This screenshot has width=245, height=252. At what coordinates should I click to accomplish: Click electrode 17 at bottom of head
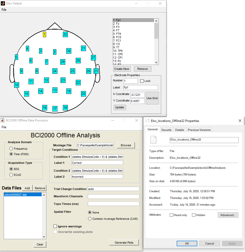point(55,109)
